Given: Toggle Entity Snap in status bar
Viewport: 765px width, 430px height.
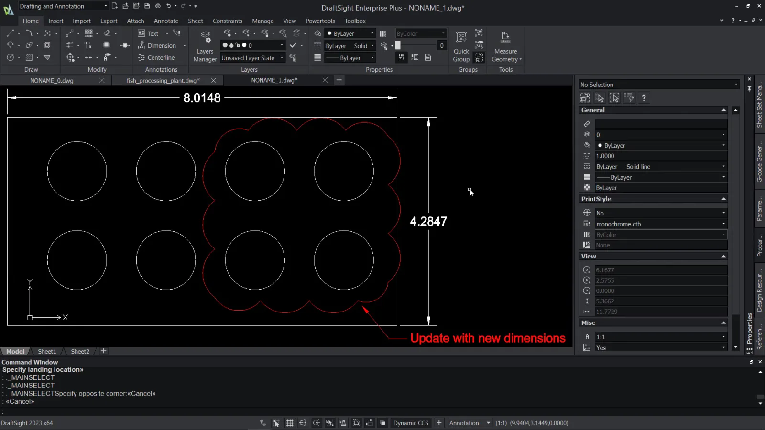Looking at the screenshot, I should 330,423.
